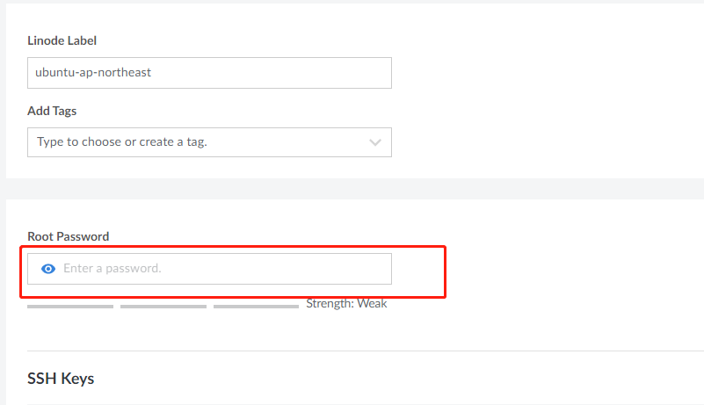Click the "Linode Label" field label
The width and height of the screenshot is (704, 405).
tap(62, 40)
